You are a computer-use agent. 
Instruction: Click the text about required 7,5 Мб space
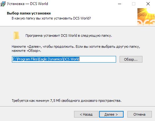coord(67,101)
